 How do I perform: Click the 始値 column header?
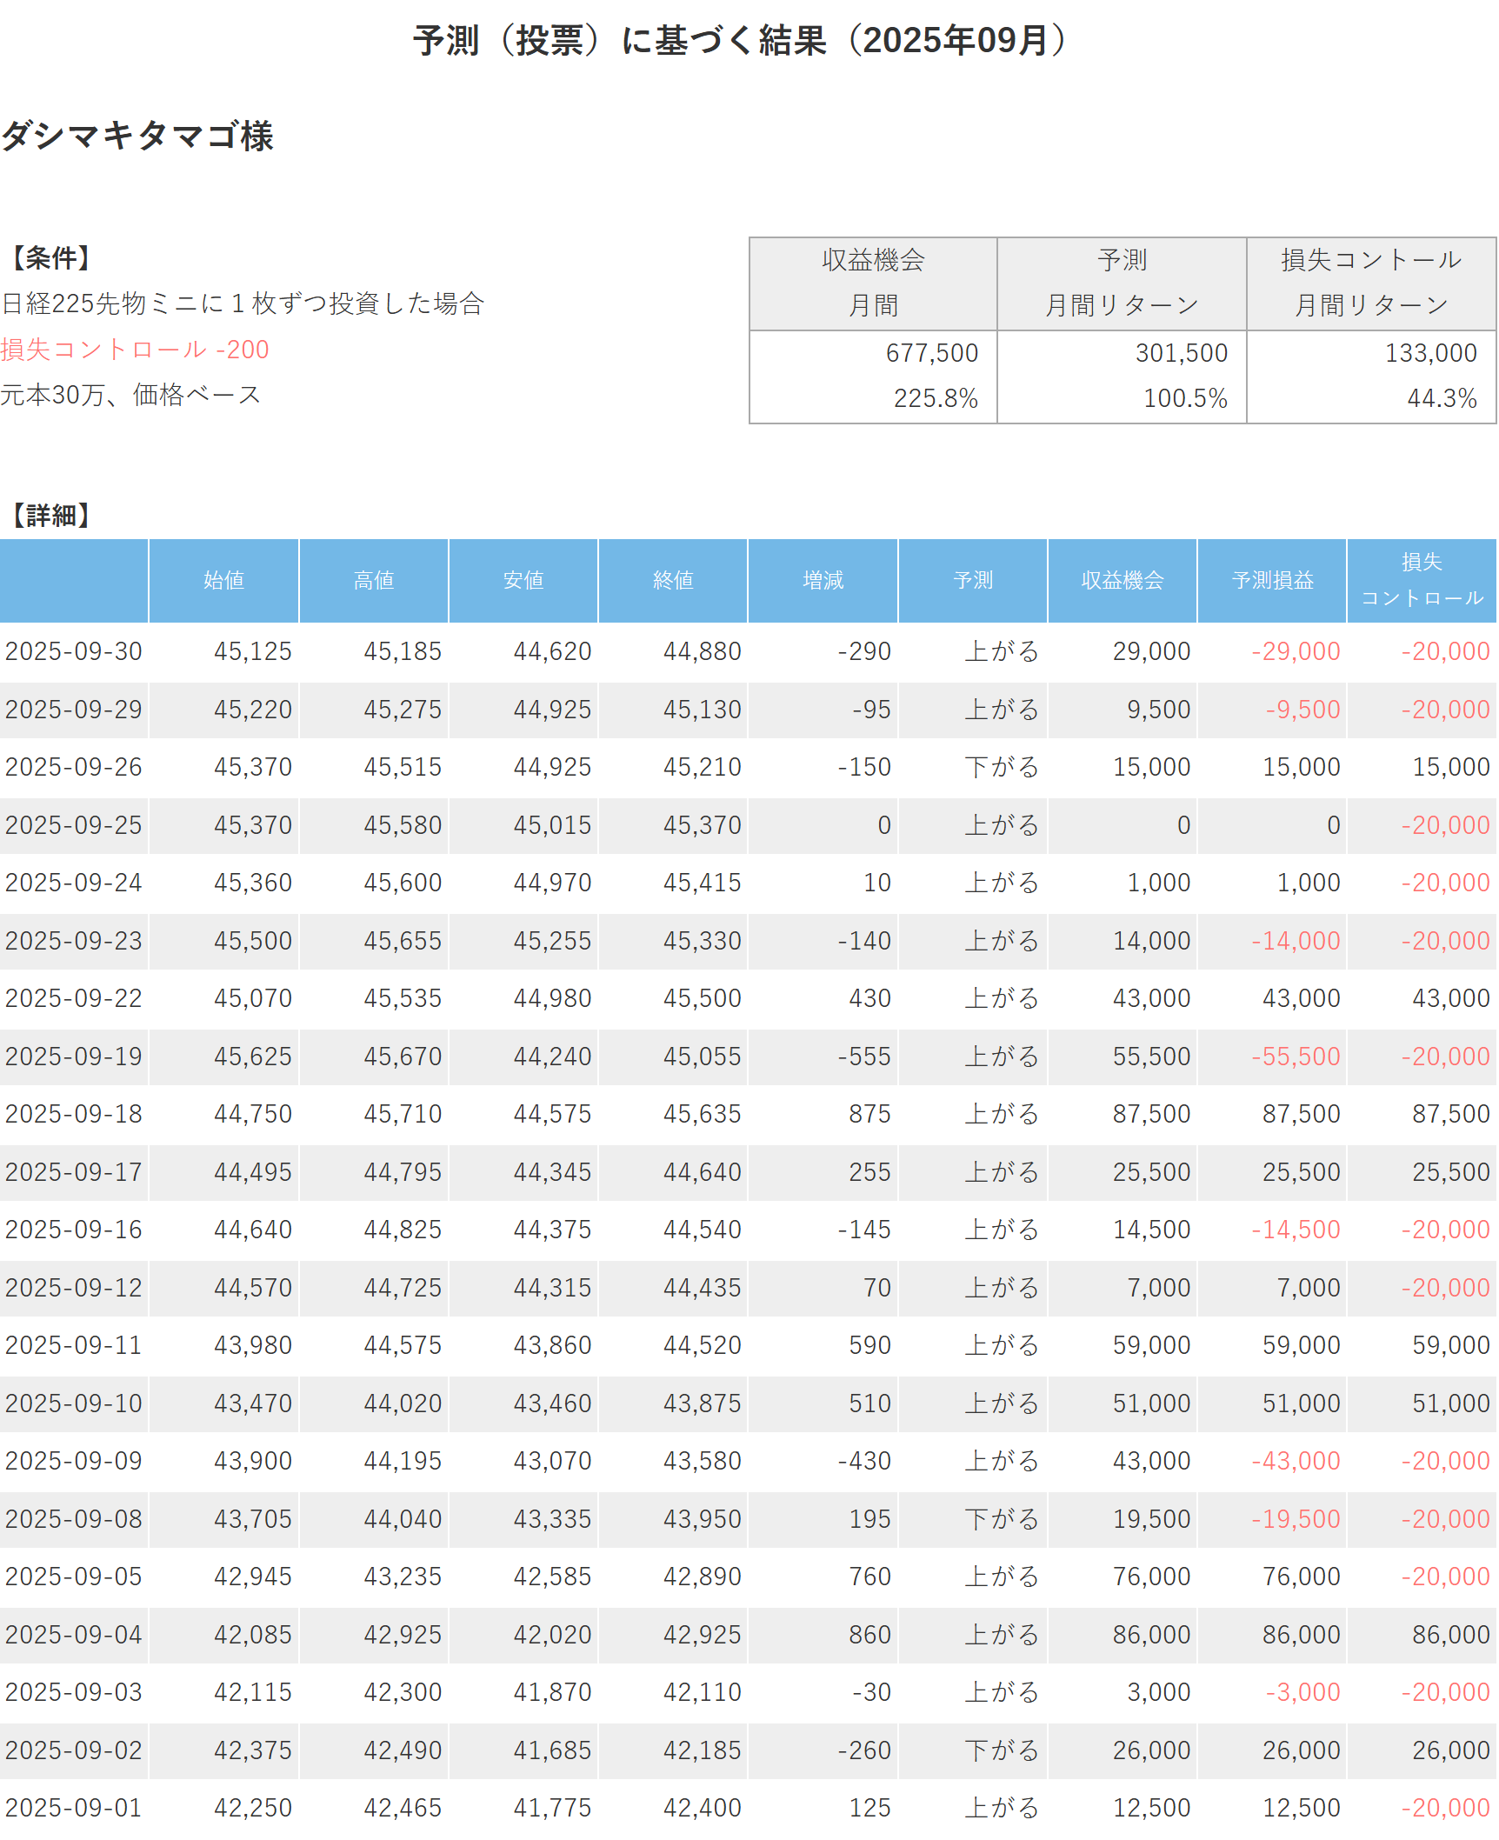pos(223,580)
